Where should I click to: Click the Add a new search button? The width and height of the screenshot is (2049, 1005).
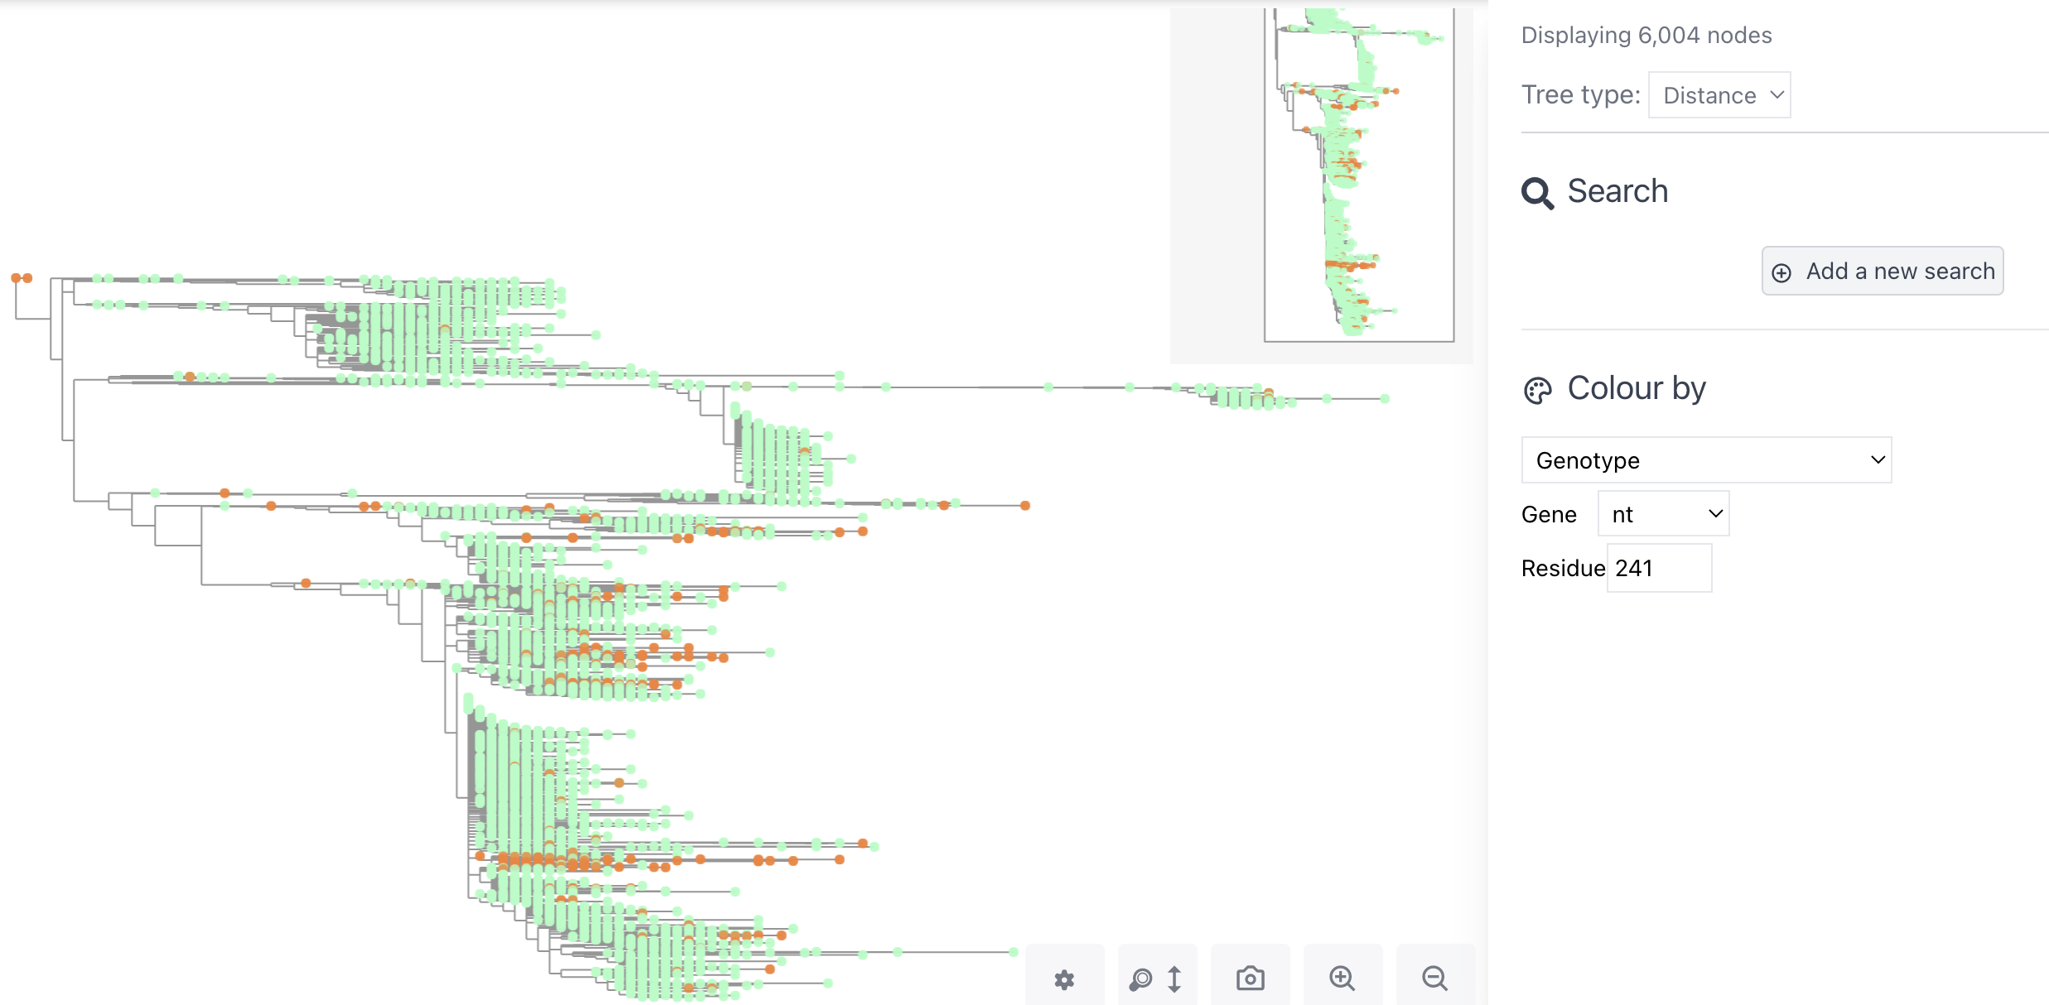(1882, 271)
